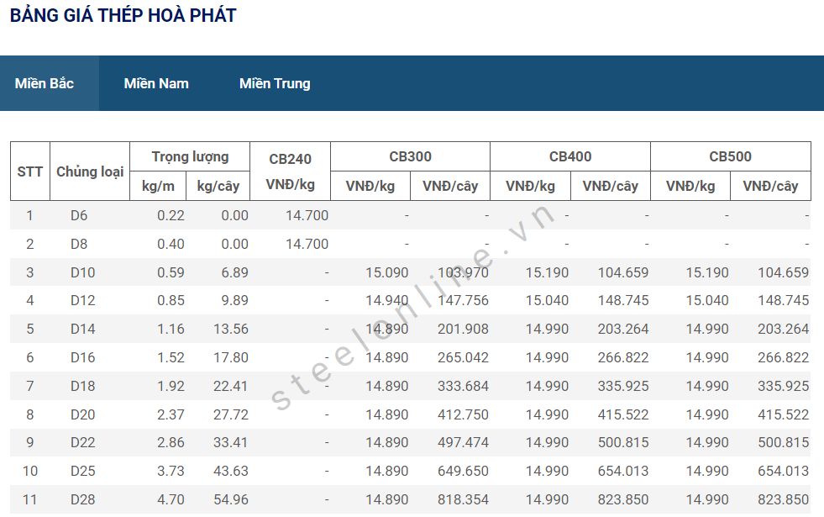
Task: Select the 4.70 kg/m value
Action: pyautogui.click(x=171, y=499)
